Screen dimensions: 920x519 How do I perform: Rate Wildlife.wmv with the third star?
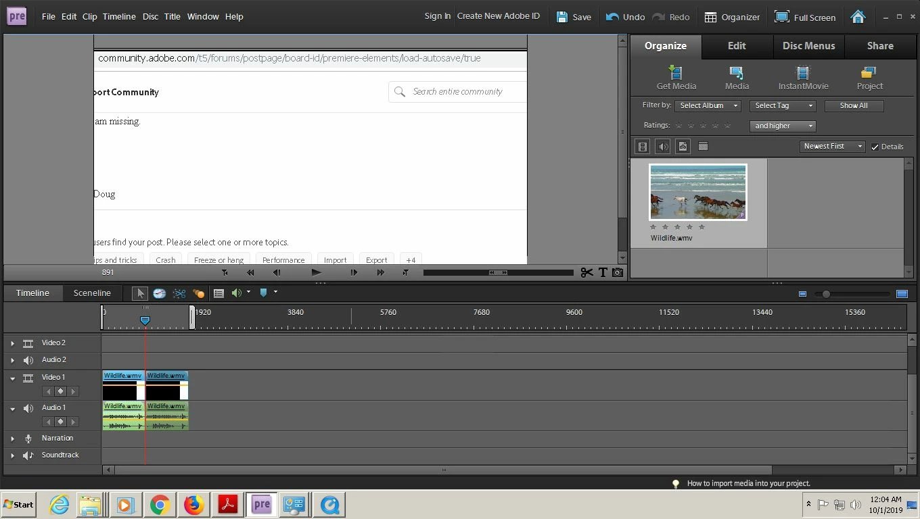677,227
